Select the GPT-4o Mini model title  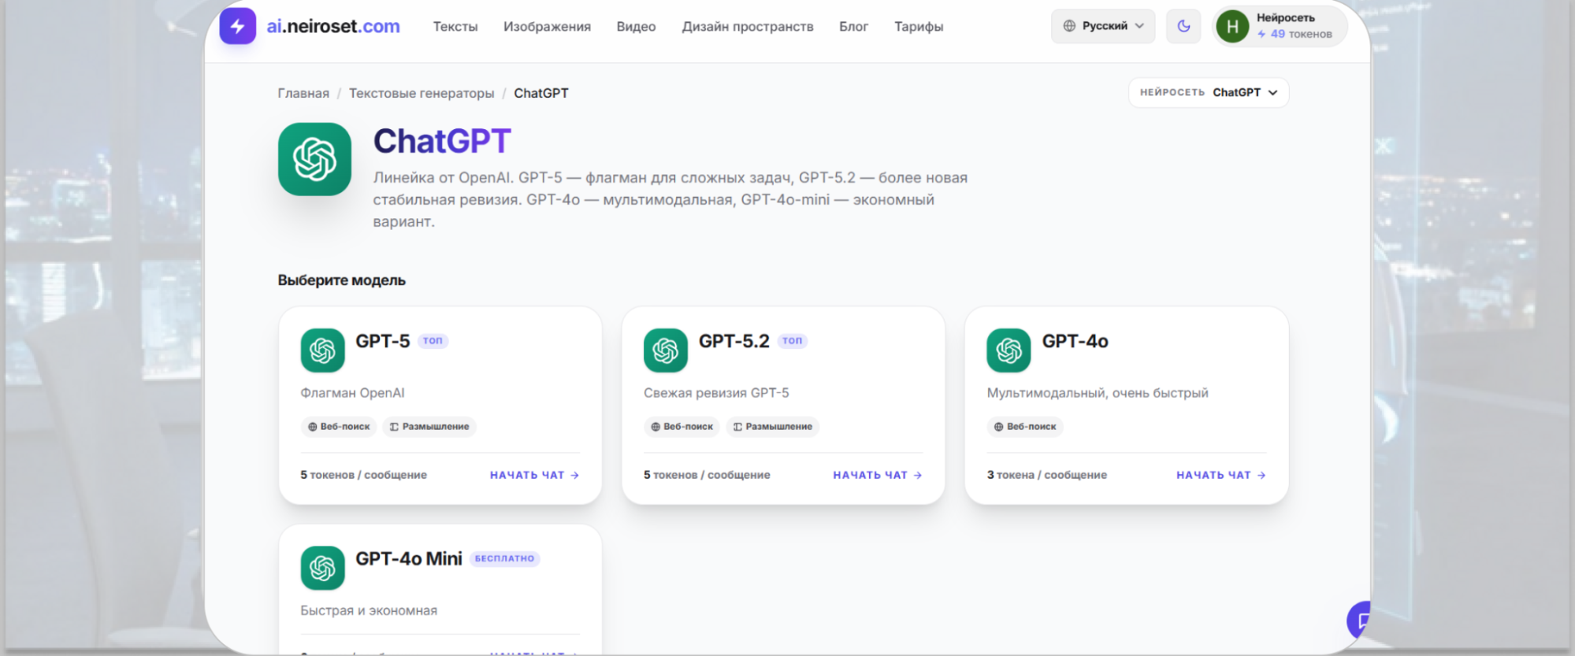409,558
